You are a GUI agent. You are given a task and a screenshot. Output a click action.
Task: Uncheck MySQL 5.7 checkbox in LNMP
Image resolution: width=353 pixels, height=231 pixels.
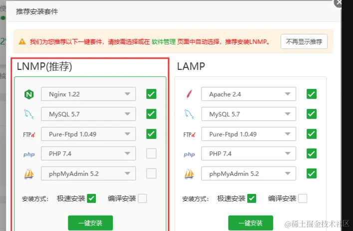(x=151, y=114)
